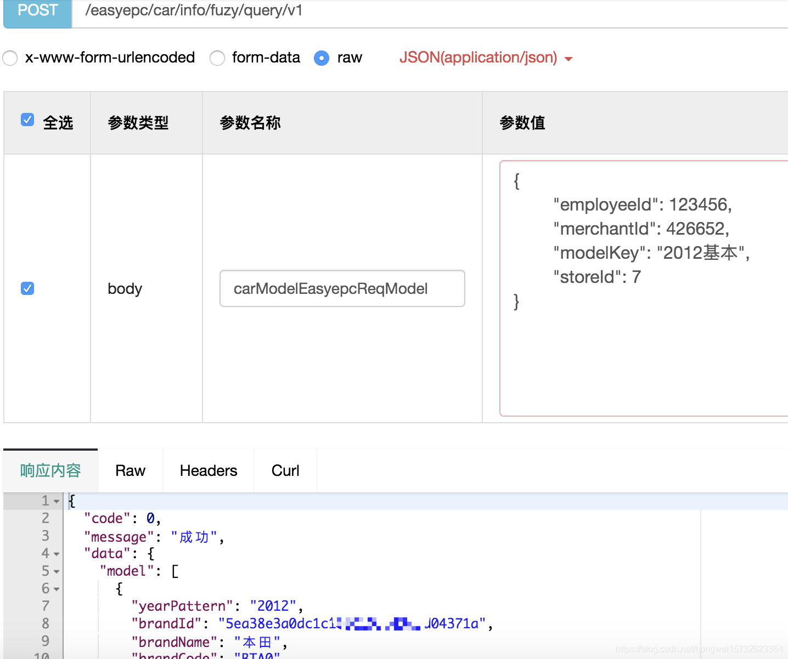
Task: Collapse the object fold arrow on line 6
Action: [57, 589]
